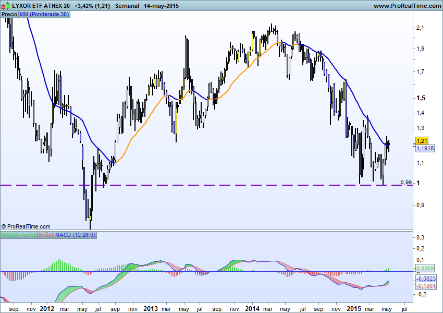Open the www.ProRealTime.com link

click(x=407, y=5)
